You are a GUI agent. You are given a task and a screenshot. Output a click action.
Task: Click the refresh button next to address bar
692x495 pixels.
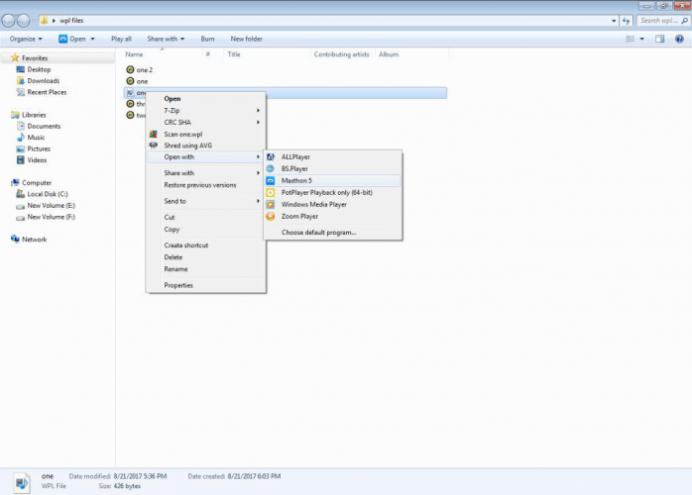click(627, 21)
